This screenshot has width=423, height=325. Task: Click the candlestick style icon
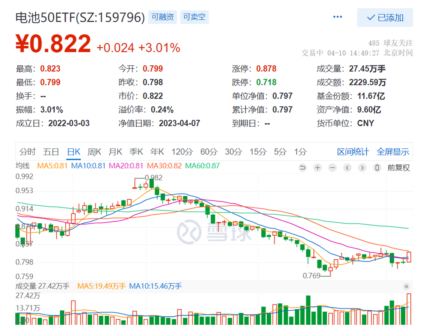(x=377, y=168)
